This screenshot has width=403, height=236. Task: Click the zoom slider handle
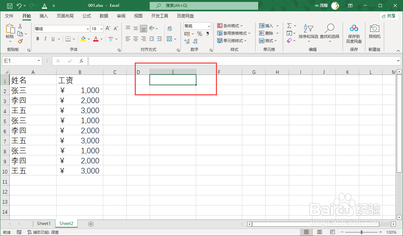click(x=362, y=232)
